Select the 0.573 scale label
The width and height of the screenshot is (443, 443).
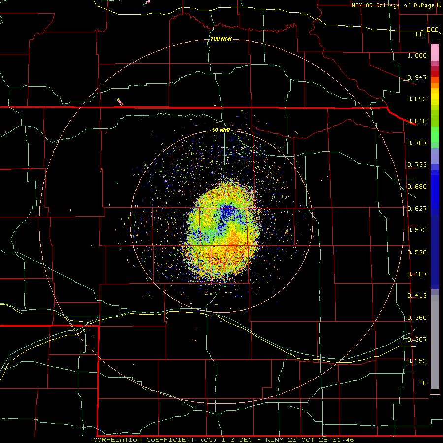(417, 230)
